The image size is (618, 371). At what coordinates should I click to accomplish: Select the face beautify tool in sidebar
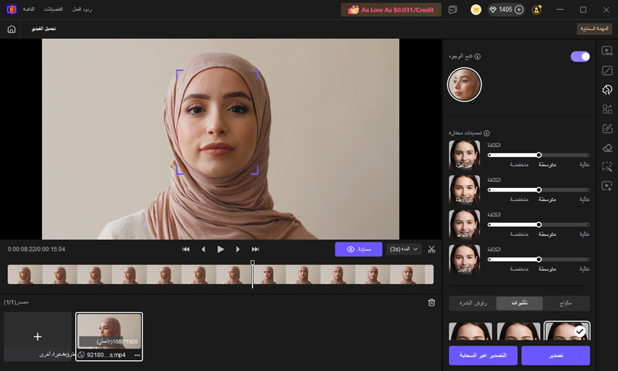click(607, 90)
